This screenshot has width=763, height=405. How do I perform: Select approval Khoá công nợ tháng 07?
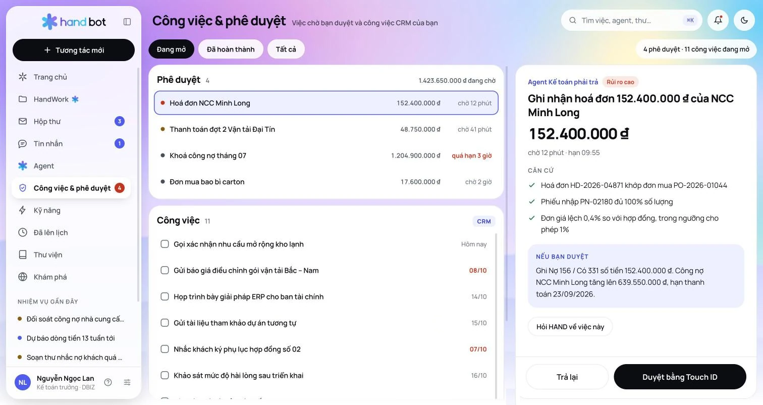click(326, 156)
